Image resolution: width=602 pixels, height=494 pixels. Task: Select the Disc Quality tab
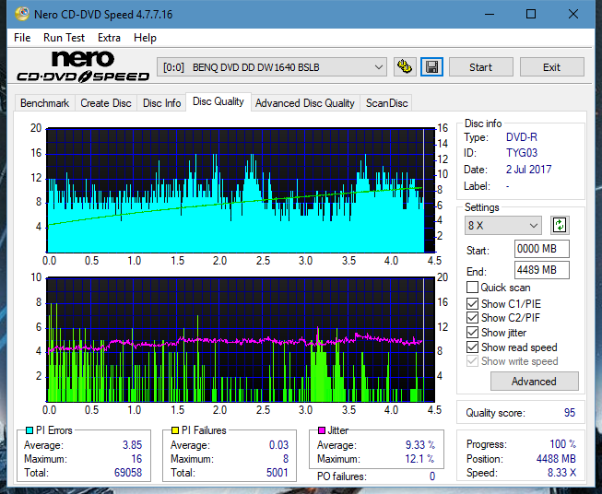coord(218,101)
